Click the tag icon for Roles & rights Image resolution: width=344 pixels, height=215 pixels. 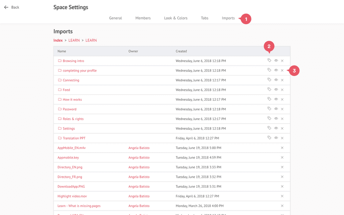point(269,118)
